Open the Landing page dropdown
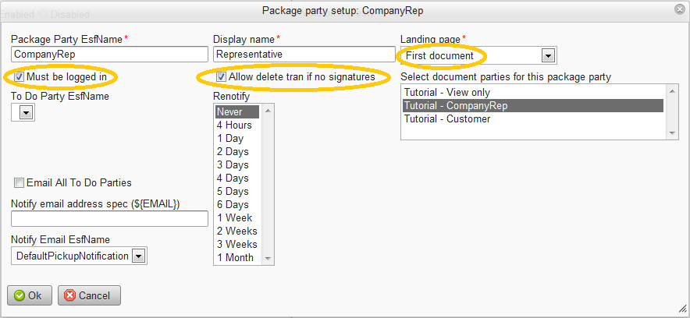Screen dimensions: 690x318 (x=548, y=55)
